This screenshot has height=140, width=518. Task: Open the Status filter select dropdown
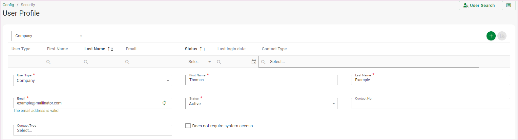pos(199,62)
